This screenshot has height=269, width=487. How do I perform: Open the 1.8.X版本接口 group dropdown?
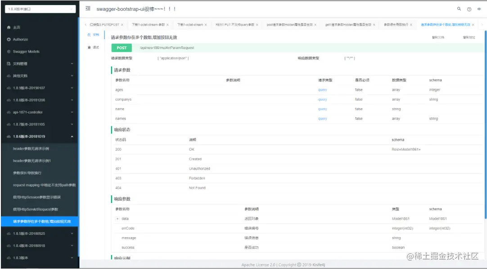40,9
